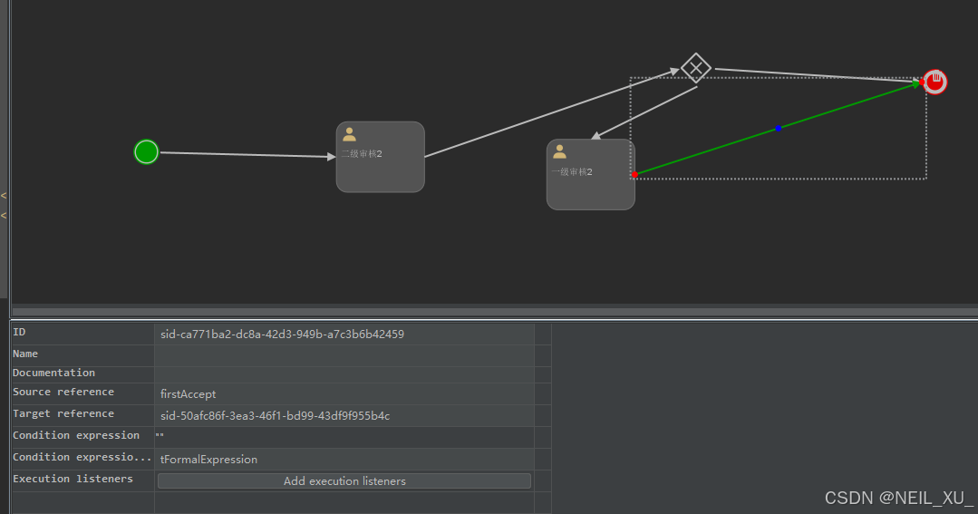
Task: Click the Execution listeners label
Action: click(x=73, y=479)
